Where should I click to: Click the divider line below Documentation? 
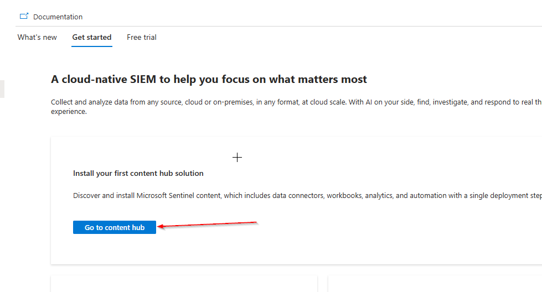[x=277, y=26]
